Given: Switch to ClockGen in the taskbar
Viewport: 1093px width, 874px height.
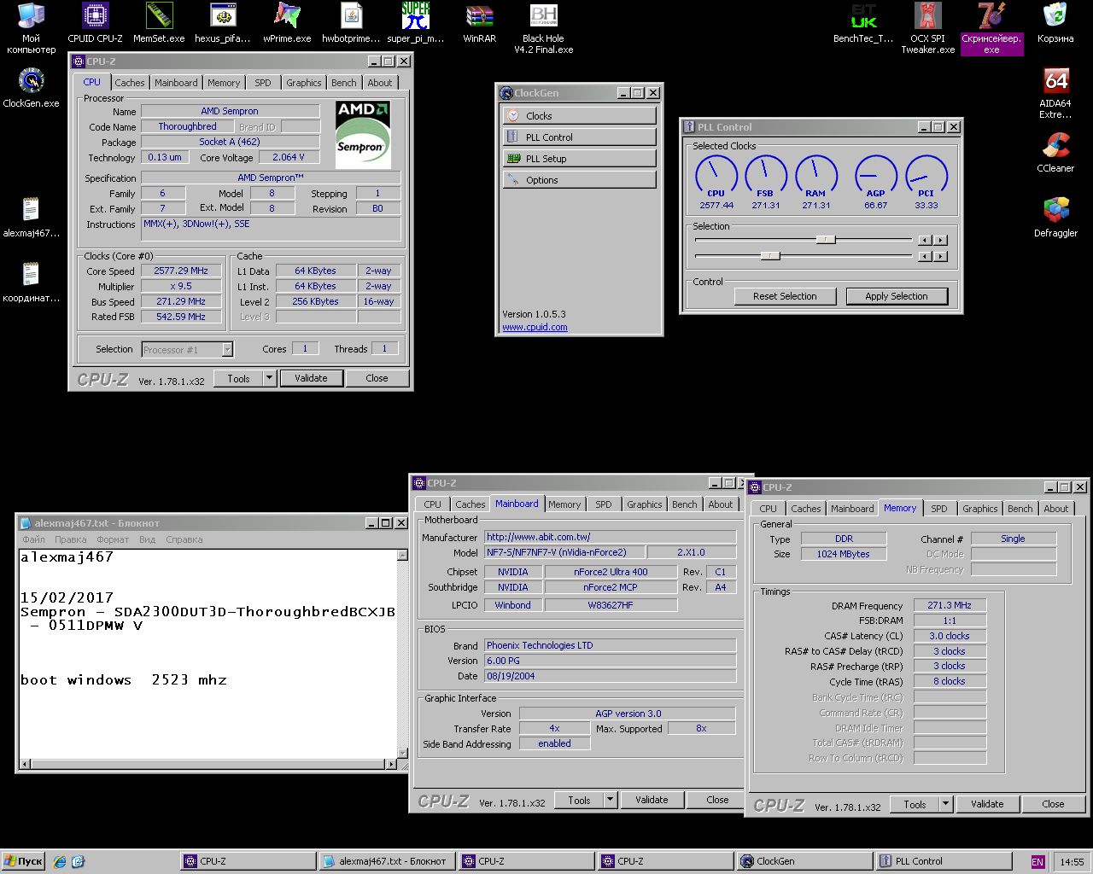Looking at the screenshot, I should click(805, 861).
